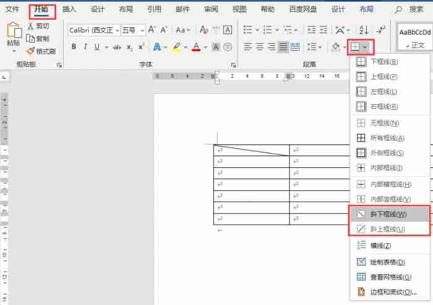Viewport: 433px width, 305px height.
Task: Align paragraph text to the right
Action: click(272, 47)
